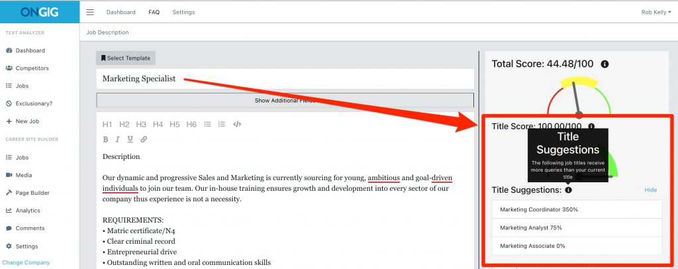This screenshot has width=678, height=269.
Task: Apply H5 heading format
Action: pyautogui.click(x=174, y=125)
